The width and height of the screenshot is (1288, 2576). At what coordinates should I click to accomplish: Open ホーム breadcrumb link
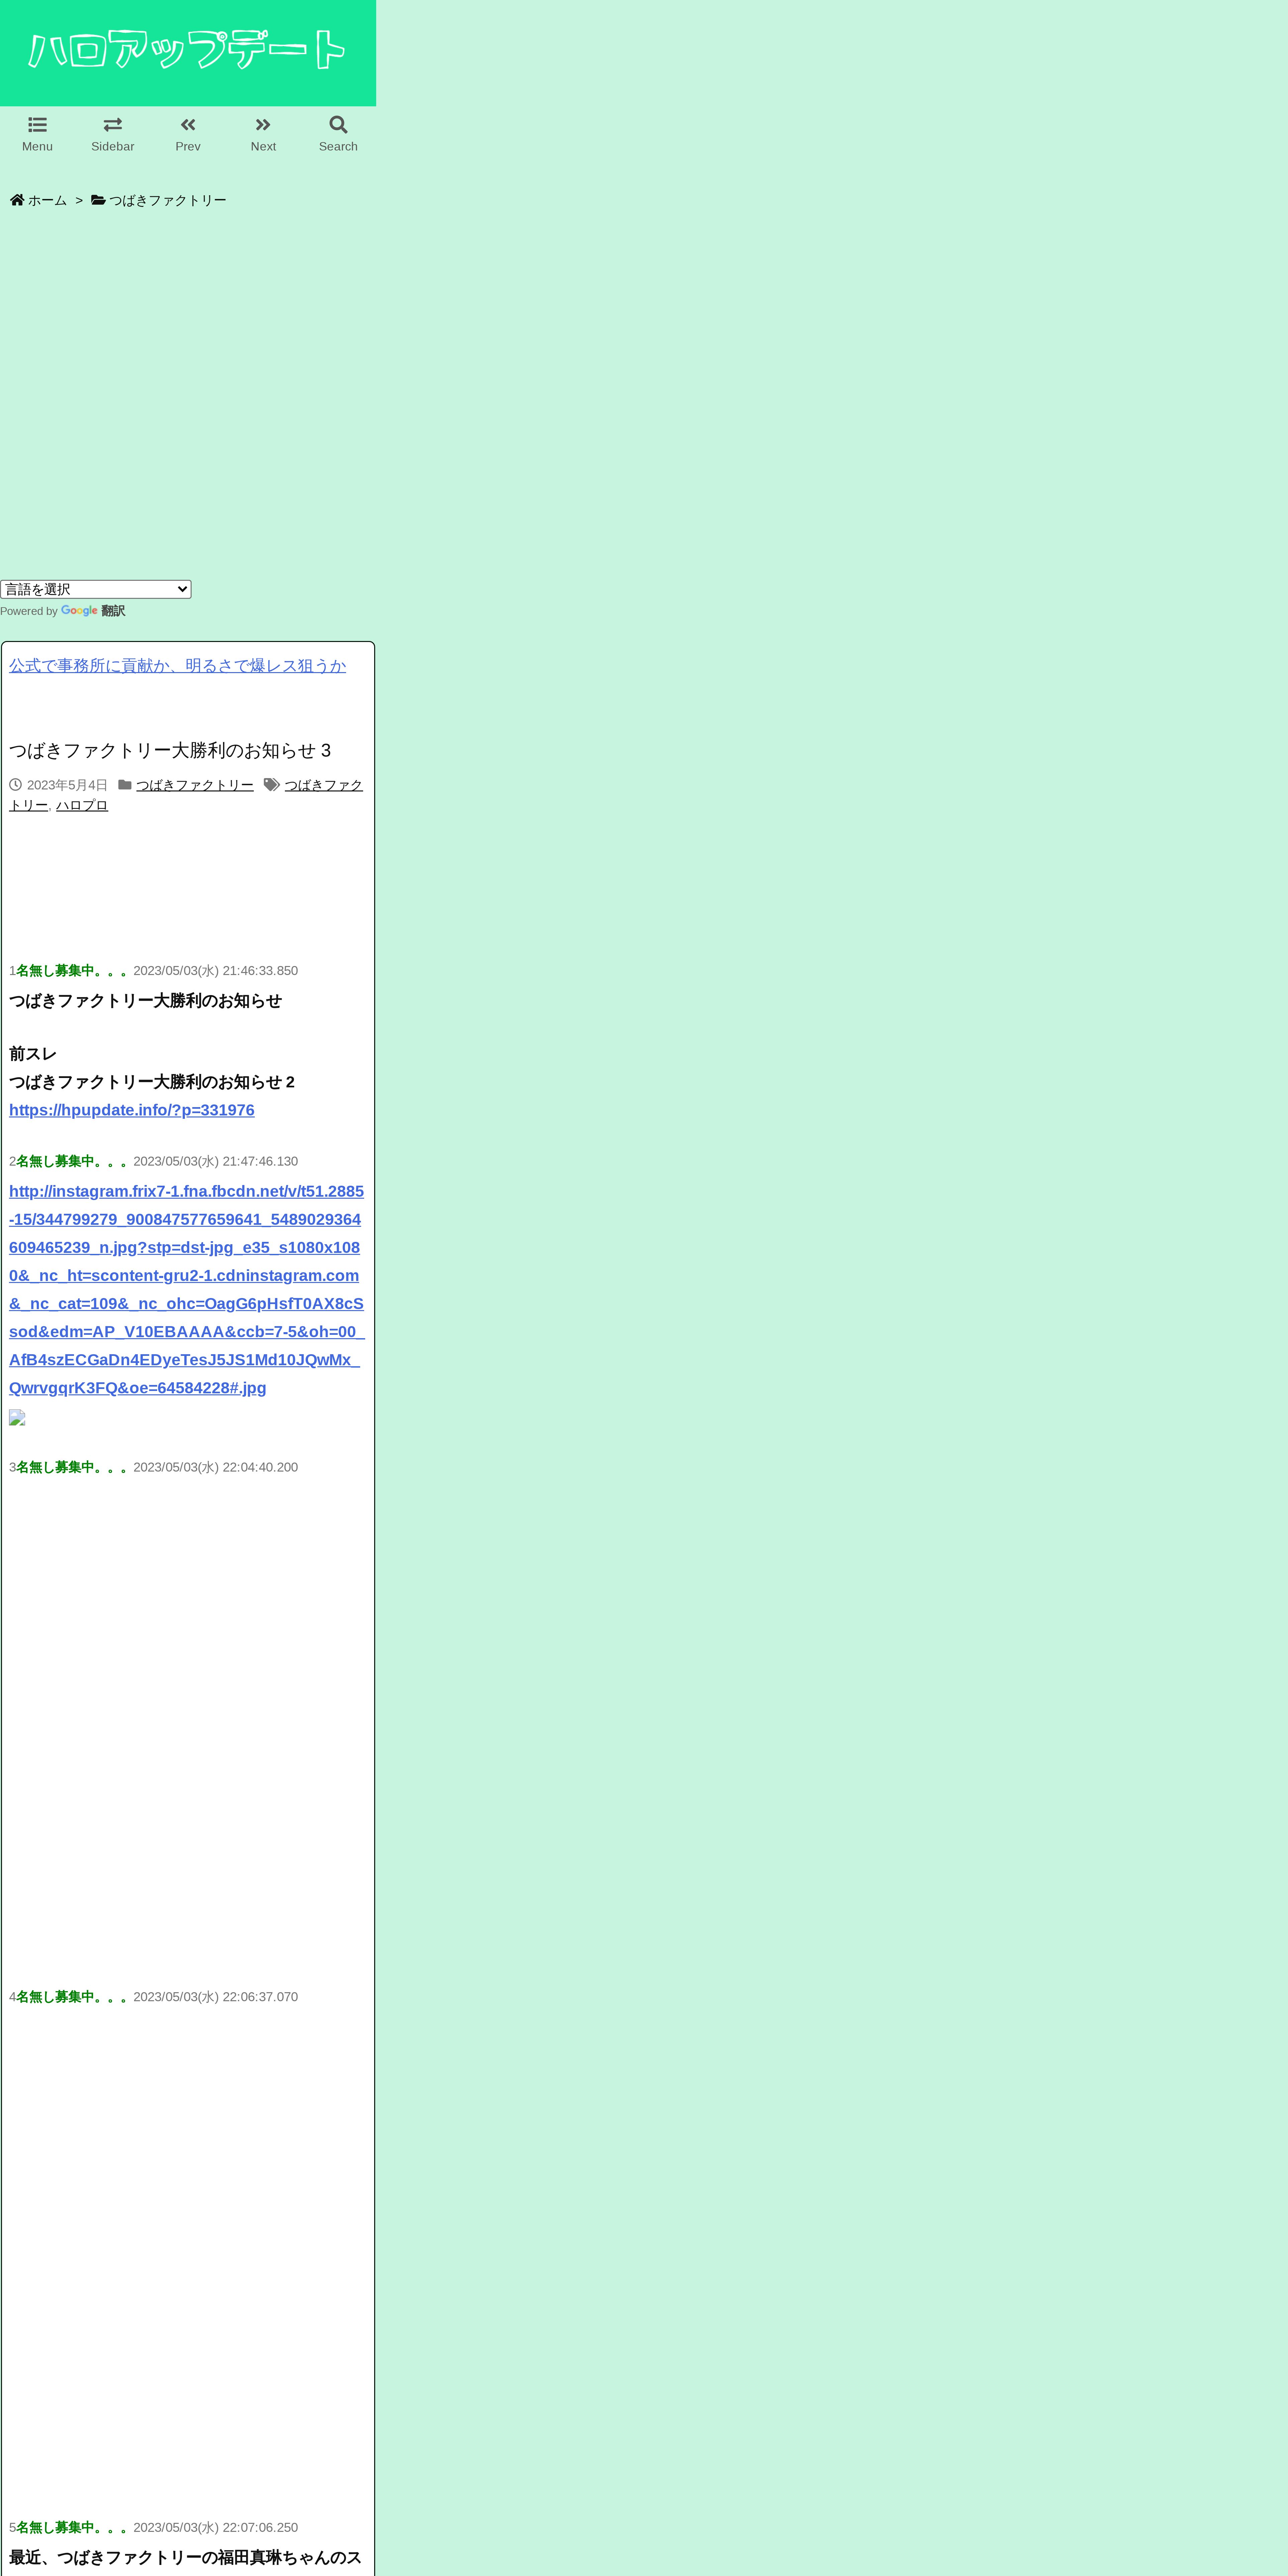coord(47,200)
